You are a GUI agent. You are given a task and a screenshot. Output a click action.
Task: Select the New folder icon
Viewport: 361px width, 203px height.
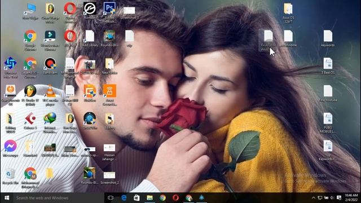(x=109, y=66)
